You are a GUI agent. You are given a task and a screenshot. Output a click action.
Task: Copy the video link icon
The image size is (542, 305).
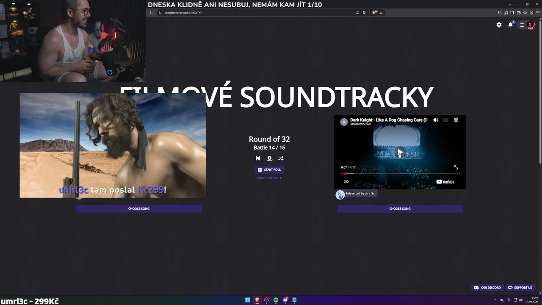pyautogui.click(x=346, y=182)
